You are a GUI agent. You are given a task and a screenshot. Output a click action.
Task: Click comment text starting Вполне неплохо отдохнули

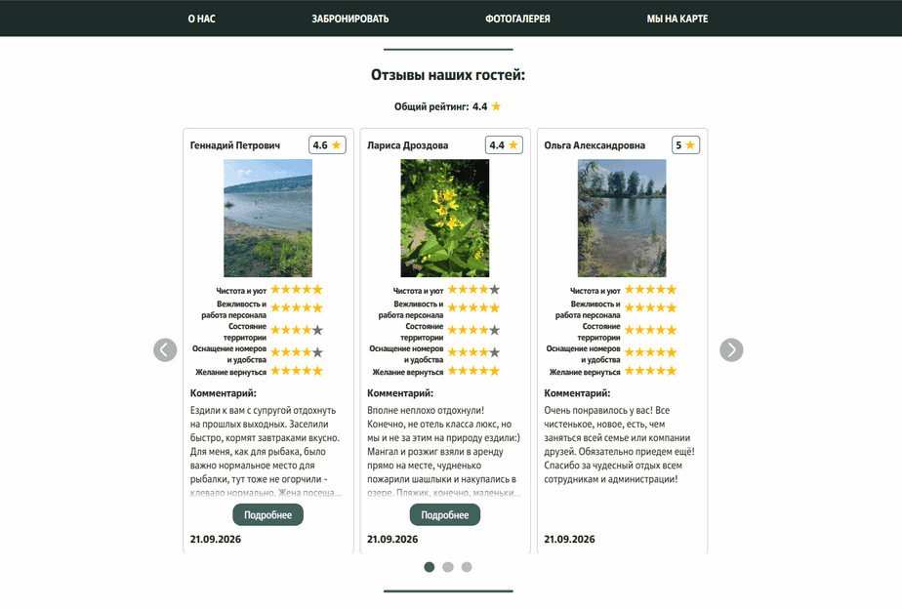point(444,452)
